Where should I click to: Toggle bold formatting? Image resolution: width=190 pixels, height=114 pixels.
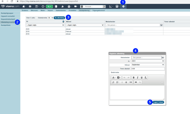(x=134, y=77)
